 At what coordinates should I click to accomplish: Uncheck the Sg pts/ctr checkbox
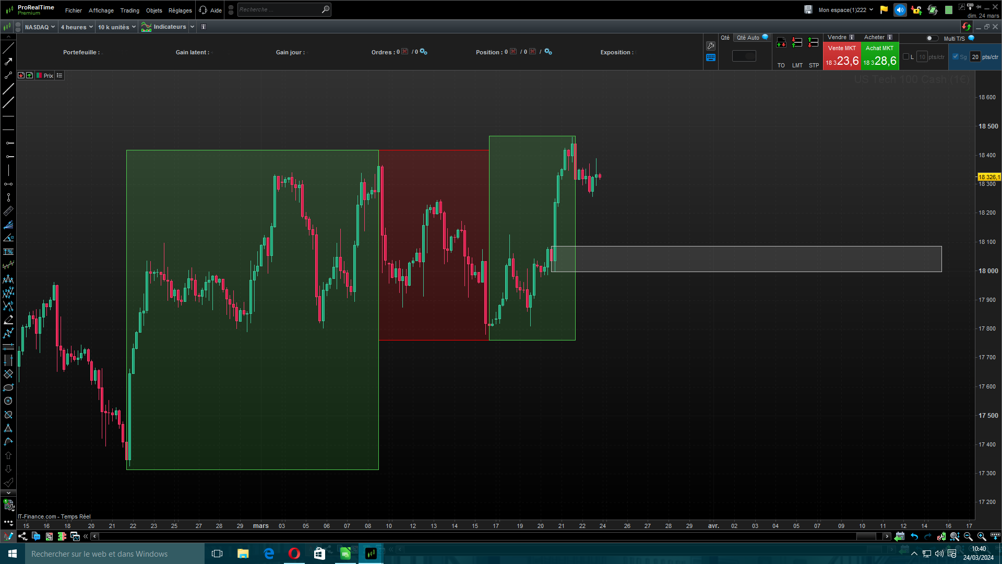(x=955, y=57)
